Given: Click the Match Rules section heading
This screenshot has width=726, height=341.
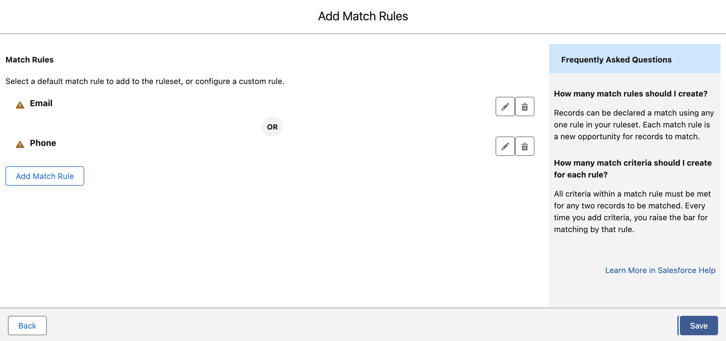Looking at the screenshot, I should click(29, 59).
